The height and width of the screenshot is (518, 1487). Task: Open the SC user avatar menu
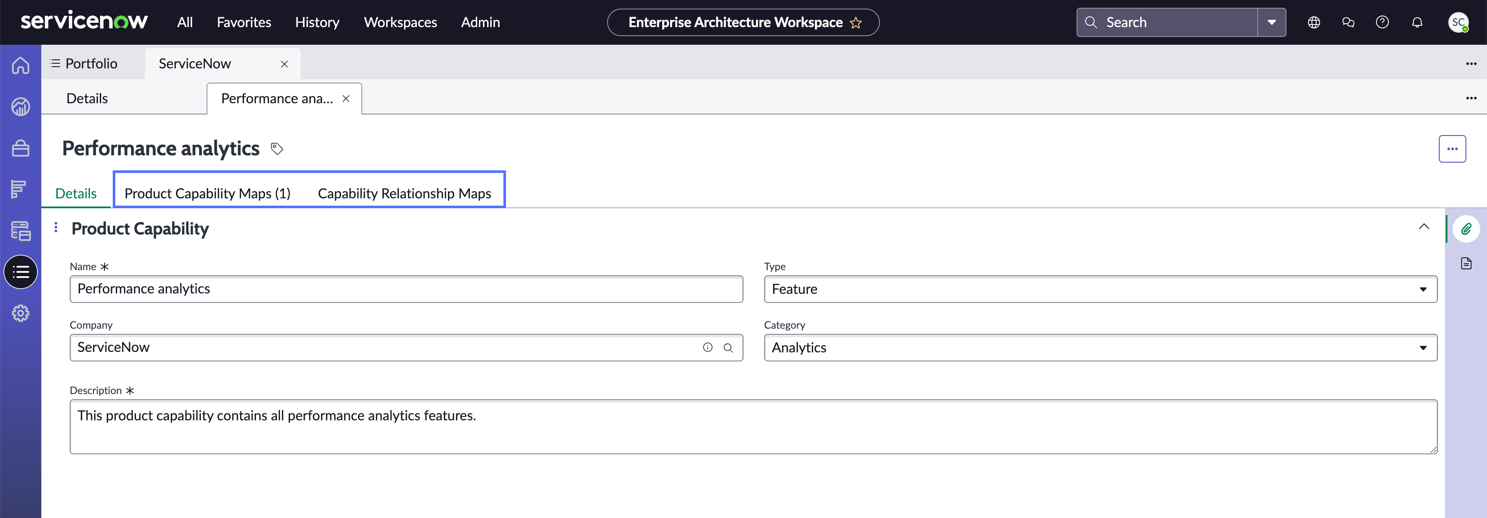[1458, 22]
